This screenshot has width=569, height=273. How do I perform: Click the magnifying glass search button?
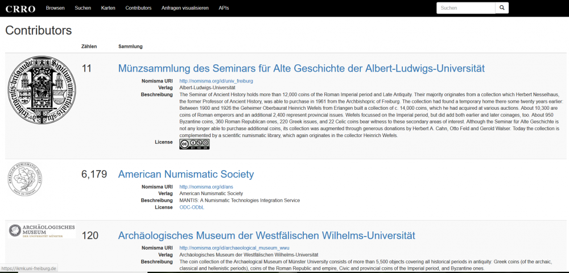point(501,8)
